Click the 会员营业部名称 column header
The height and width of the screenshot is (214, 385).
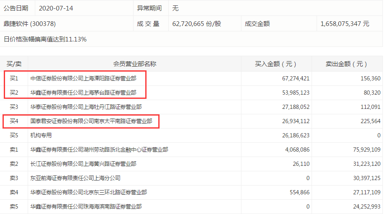pyautogui.click(x=135, y=64)
